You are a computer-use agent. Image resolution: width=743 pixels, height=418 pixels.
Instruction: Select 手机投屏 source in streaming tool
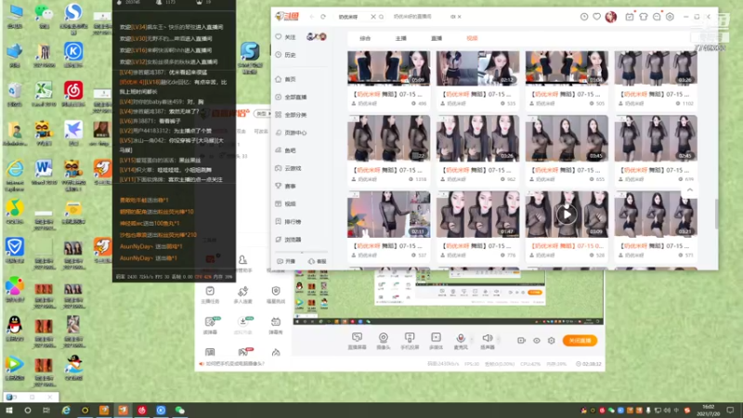coord(410,341)
